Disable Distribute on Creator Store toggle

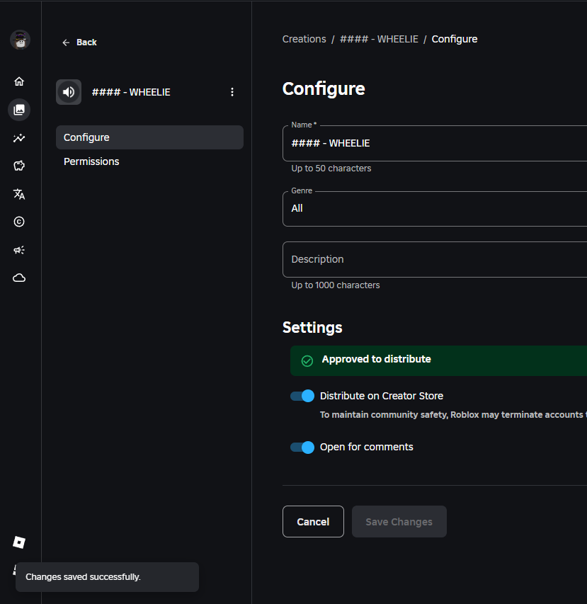[302, 396]
